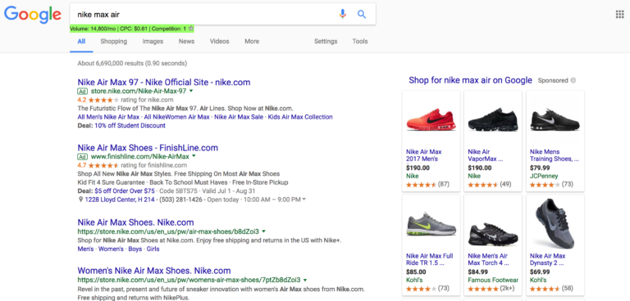Click the Sponsored info icon
Screen dimensions: 630x301
click(573, 80)
